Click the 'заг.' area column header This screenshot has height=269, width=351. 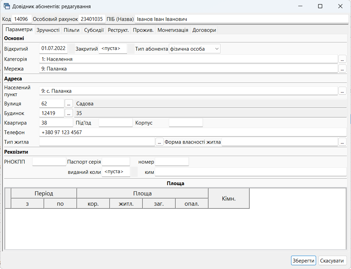(159, 204)
